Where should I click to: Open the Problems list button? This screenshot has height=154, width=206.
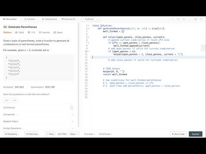coord(11,134)
